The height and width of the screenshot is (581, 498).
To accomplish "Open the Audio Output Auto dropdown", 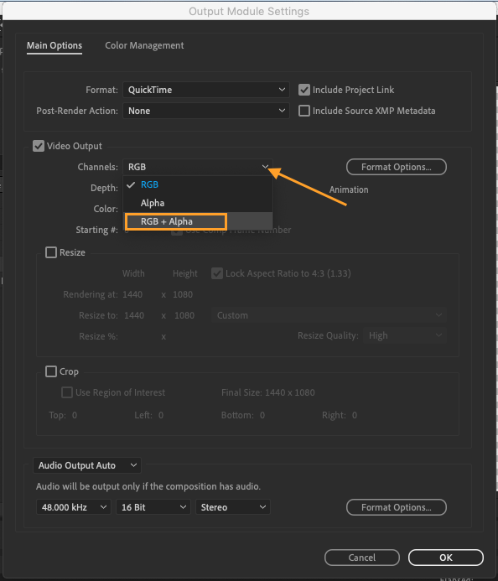I will 87,465.
